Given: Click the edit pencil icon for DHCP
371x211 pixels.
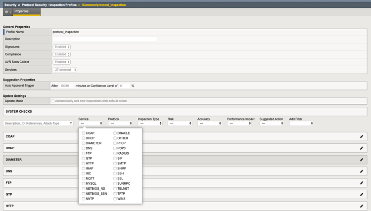Looking at the screenshot, I should tap(362, 148).
